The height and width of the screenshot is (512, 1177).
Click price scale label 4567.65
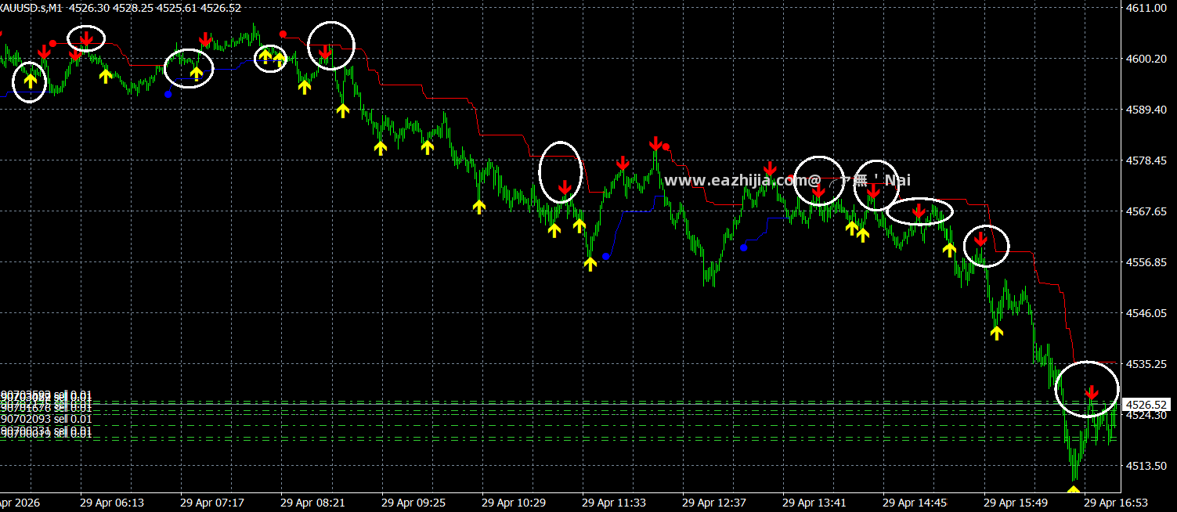1146,211
